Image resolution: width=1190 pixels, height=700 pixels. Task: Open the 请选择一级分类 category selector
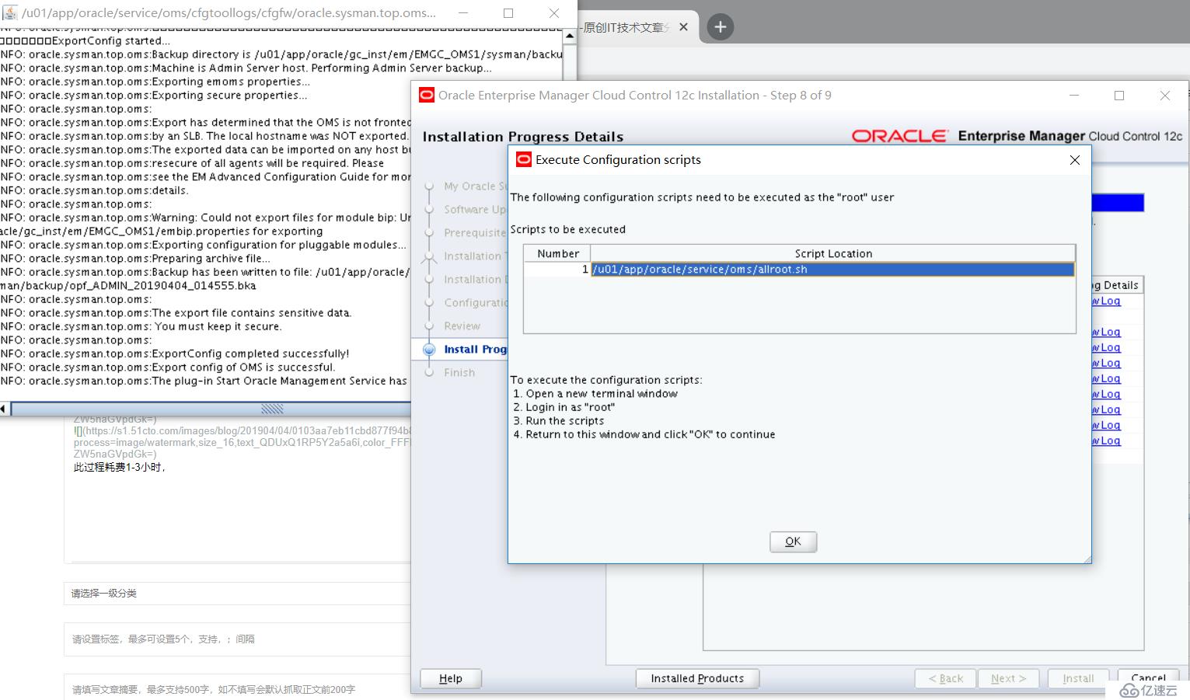[x=237, y=593]
